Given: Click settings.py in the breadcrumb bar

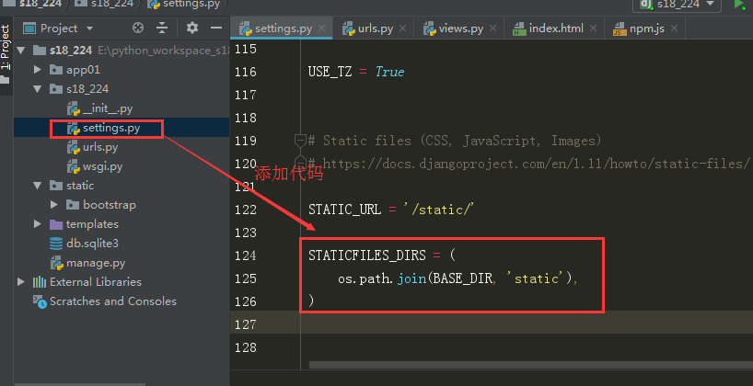Looking at the screenshot, I should point(183,5).
